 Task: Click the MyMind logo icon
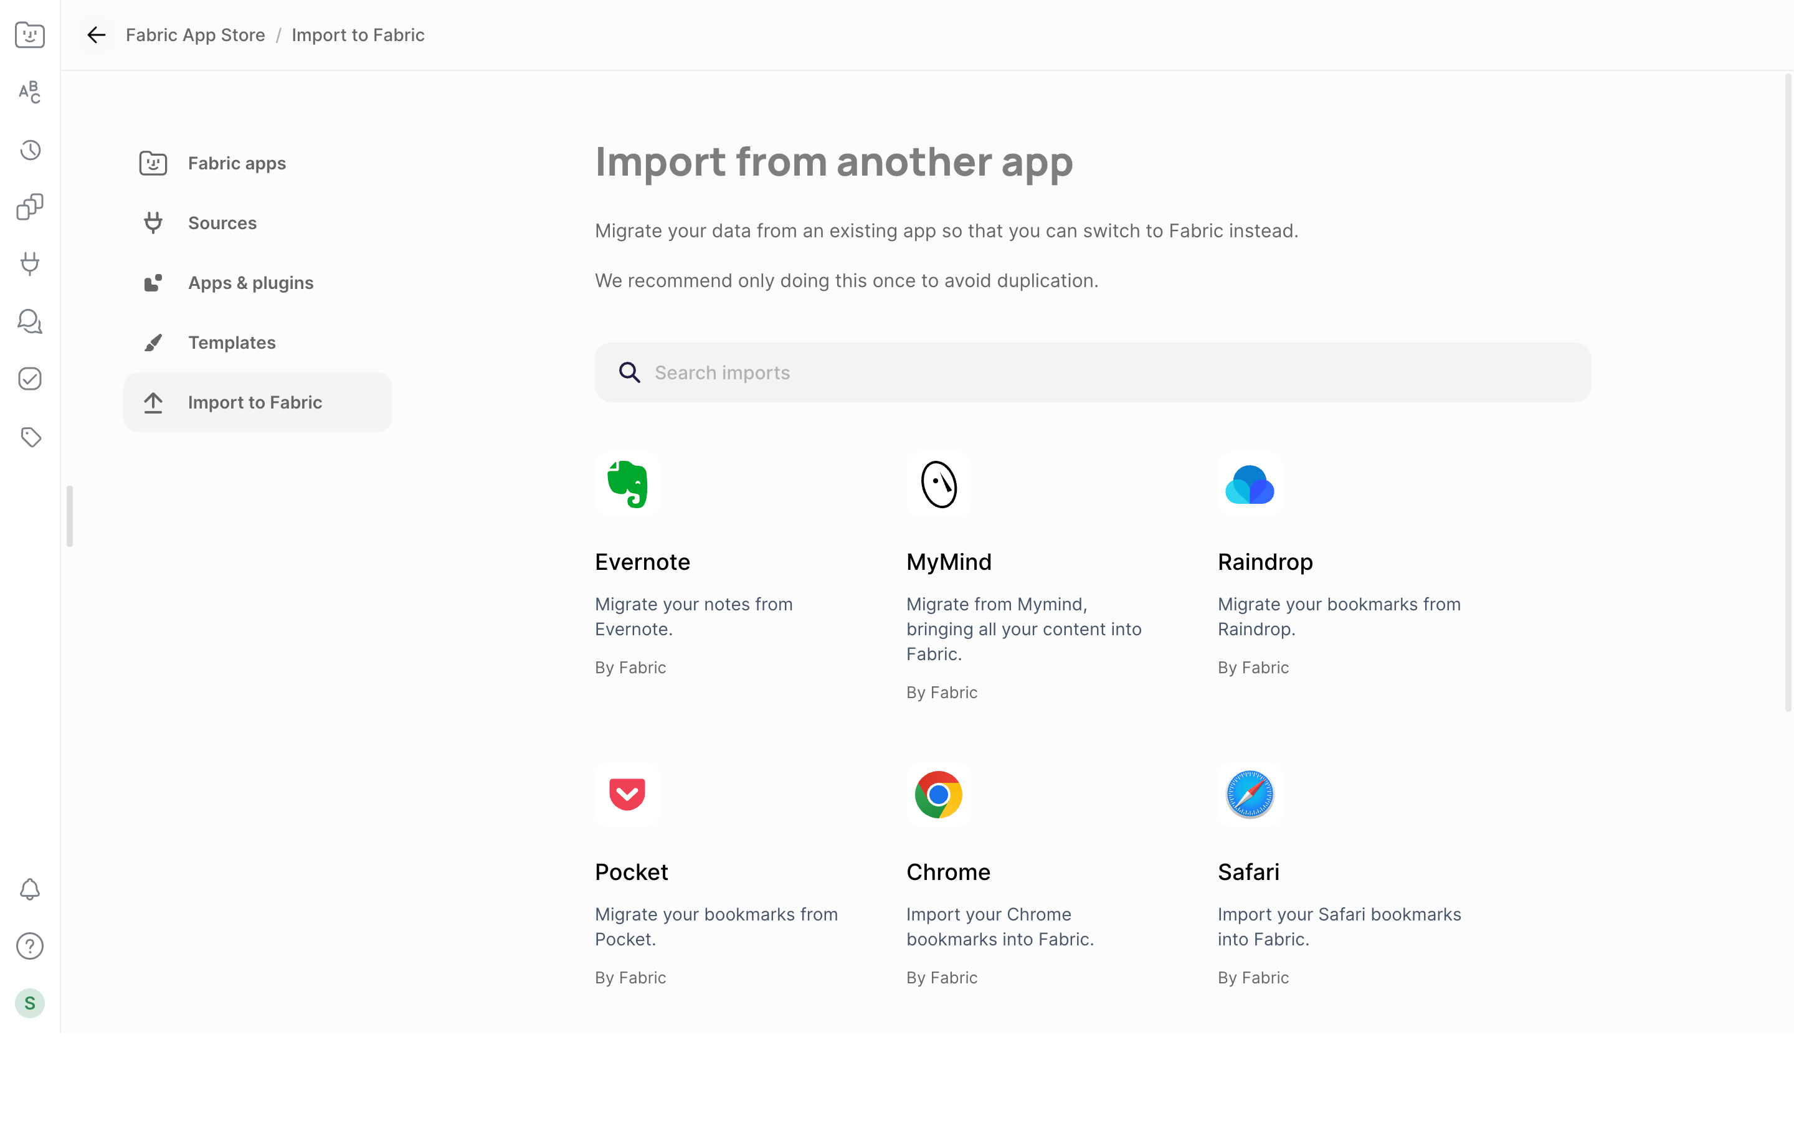pyautogui.click(x=939, y=484)
